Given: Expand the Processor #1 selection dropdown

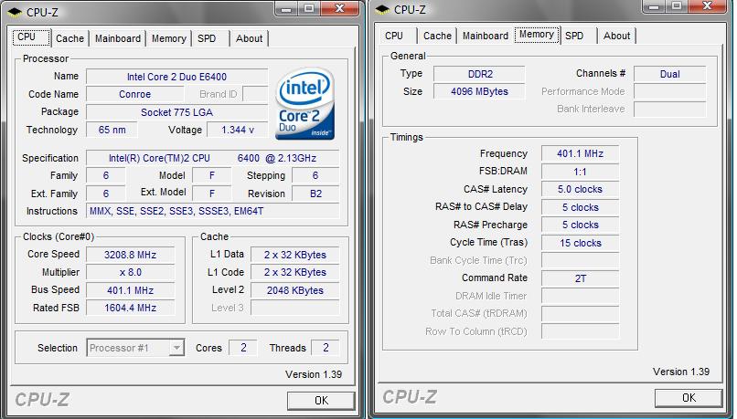Looking at the screenshot, I should (x=176, y=348).
